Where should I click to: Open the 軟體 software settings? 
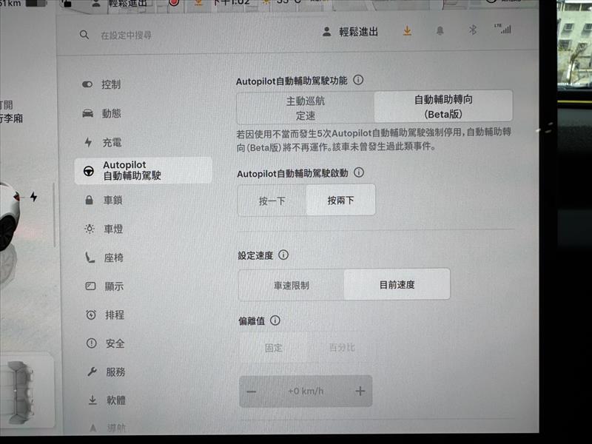(115, 400)
